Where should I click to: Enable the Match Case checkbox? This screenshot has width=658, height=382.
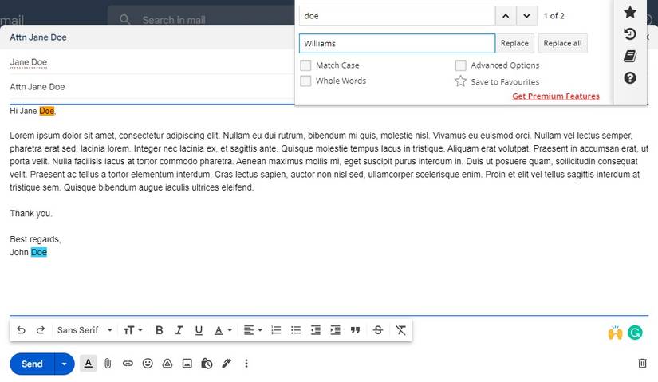[x=306, y=65]
